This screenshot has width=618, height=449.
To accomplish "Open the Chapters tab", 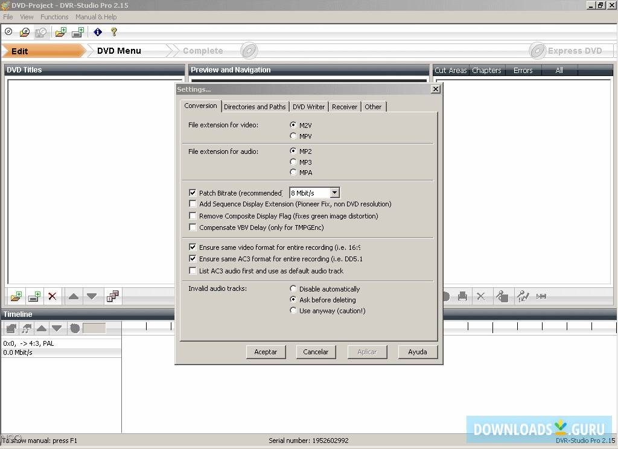I will coord(487,71).
